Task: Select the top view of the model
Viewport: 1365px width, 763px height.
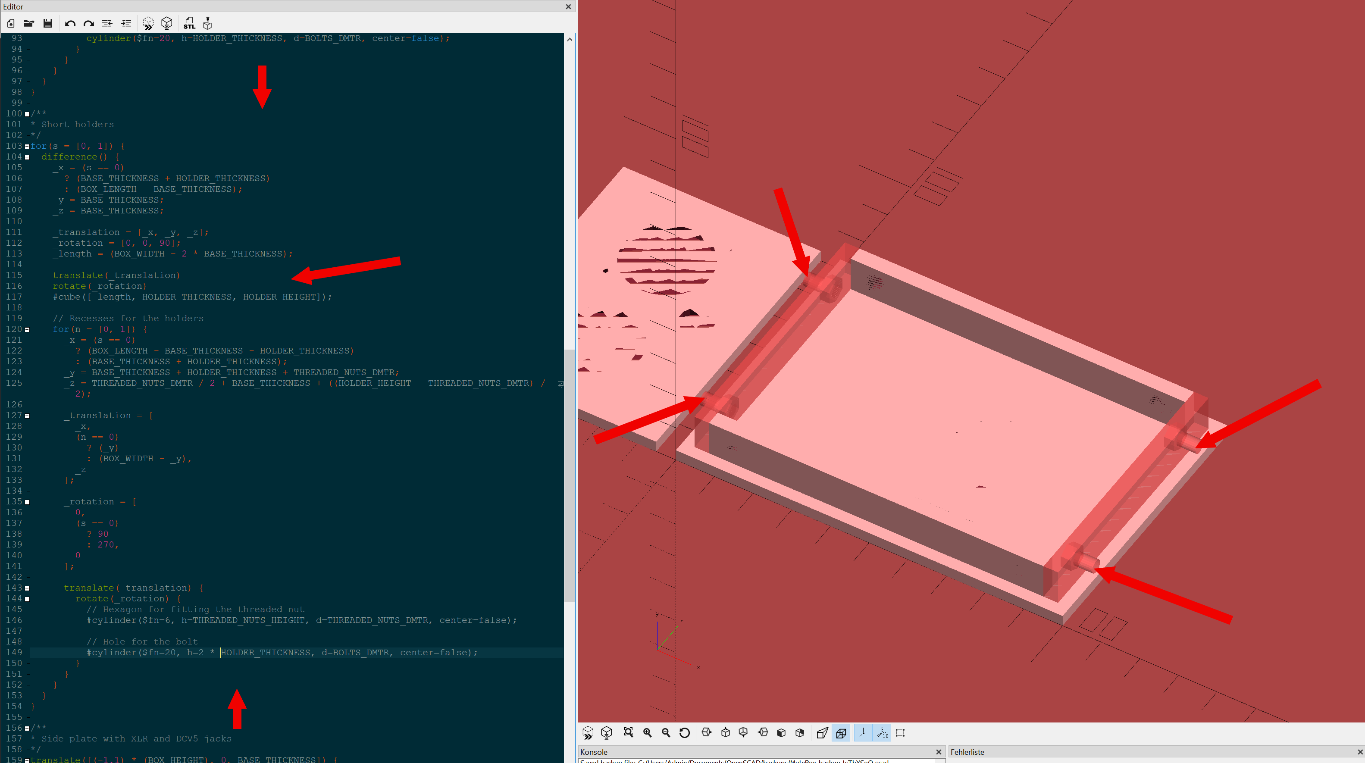Action: (726, 733)
